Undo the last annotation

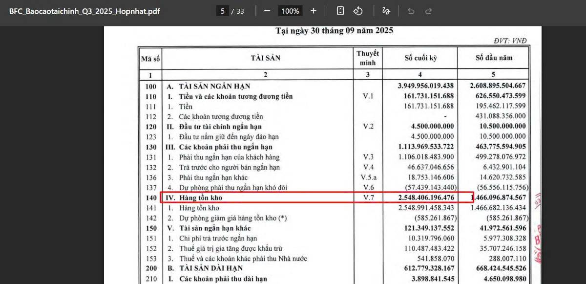click(411, 11)
